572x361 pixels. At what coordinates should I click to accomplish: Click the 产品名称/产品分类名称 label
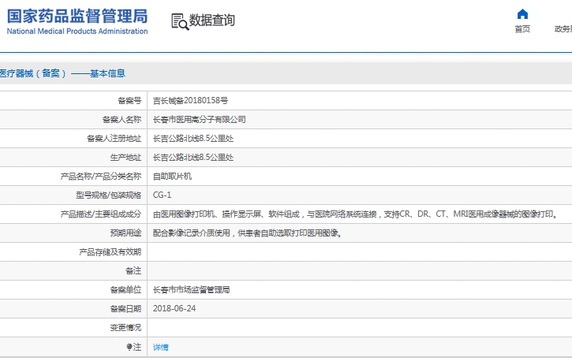pyautogui.click(x=101, y=177)
